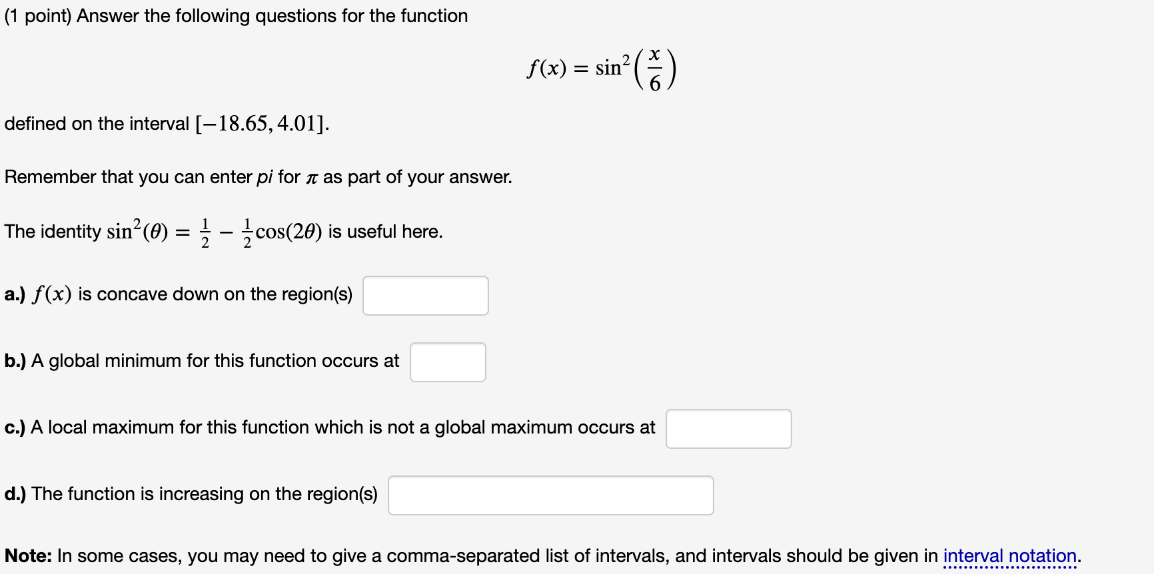Click the f(x) = sin²(x/6) formula
Viewport: 1154px width, 574px height.
[602, 68]
